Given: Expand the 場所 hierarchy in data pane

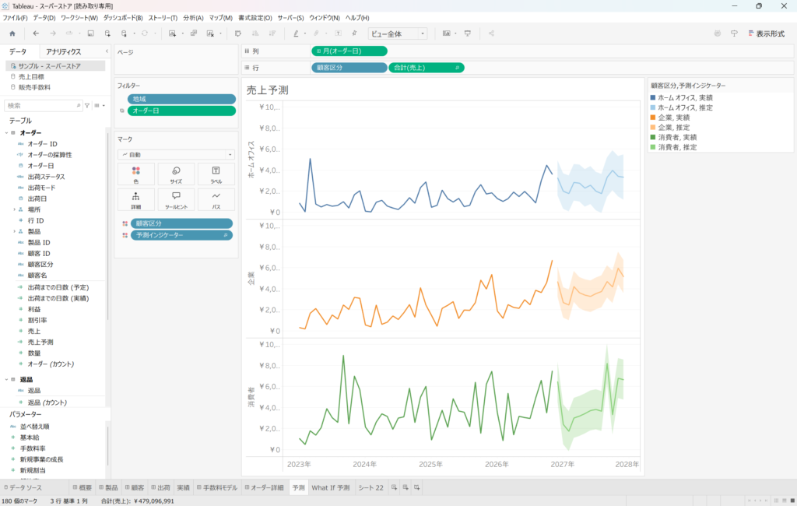Looking at the screenshot, I should pos(14,209).
